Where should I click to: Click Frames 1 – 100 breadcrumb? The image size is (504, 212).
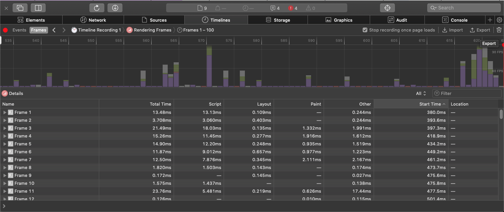pos(196,30)
